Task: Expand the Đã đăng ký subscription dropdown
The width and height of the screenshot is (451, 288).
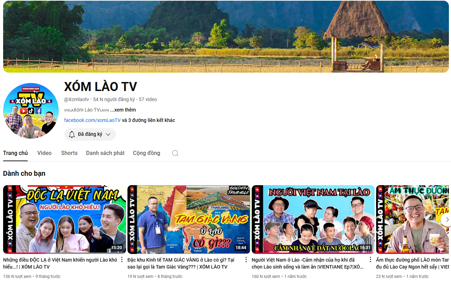Action: point(108,134)
